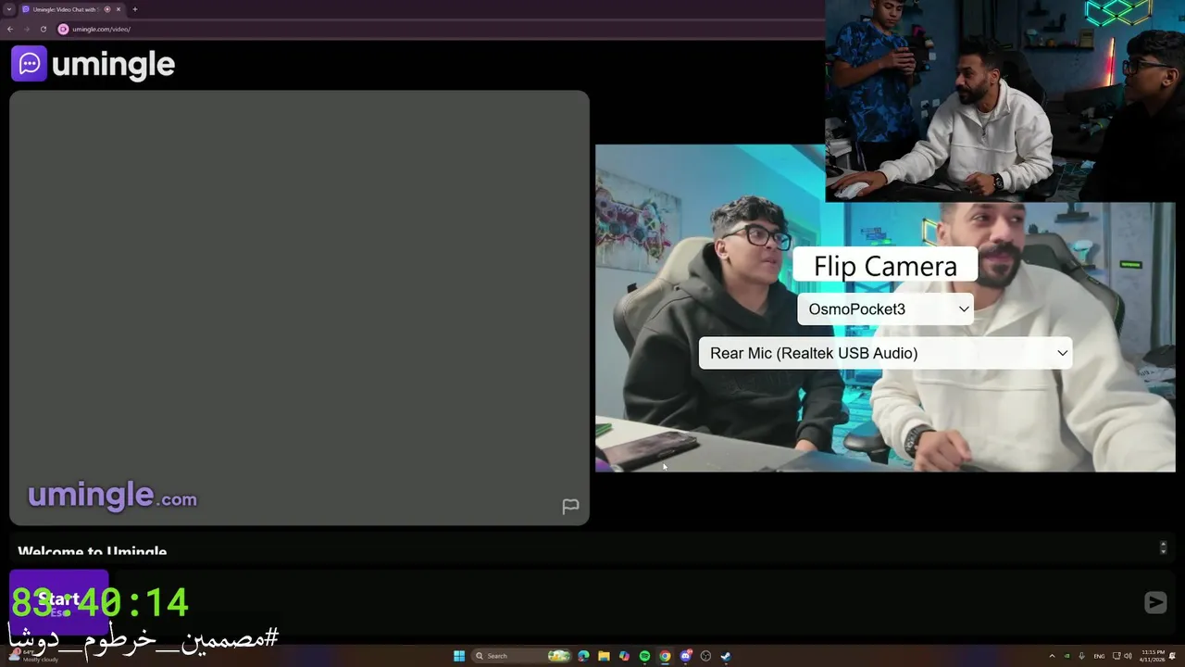Click the camera indicator icon in address bar

63,29
